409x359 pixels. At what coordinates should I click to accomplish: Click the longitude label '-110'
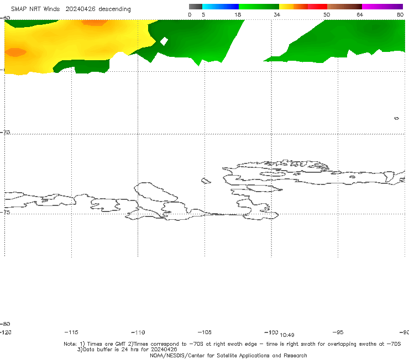[x=138, y=332]
